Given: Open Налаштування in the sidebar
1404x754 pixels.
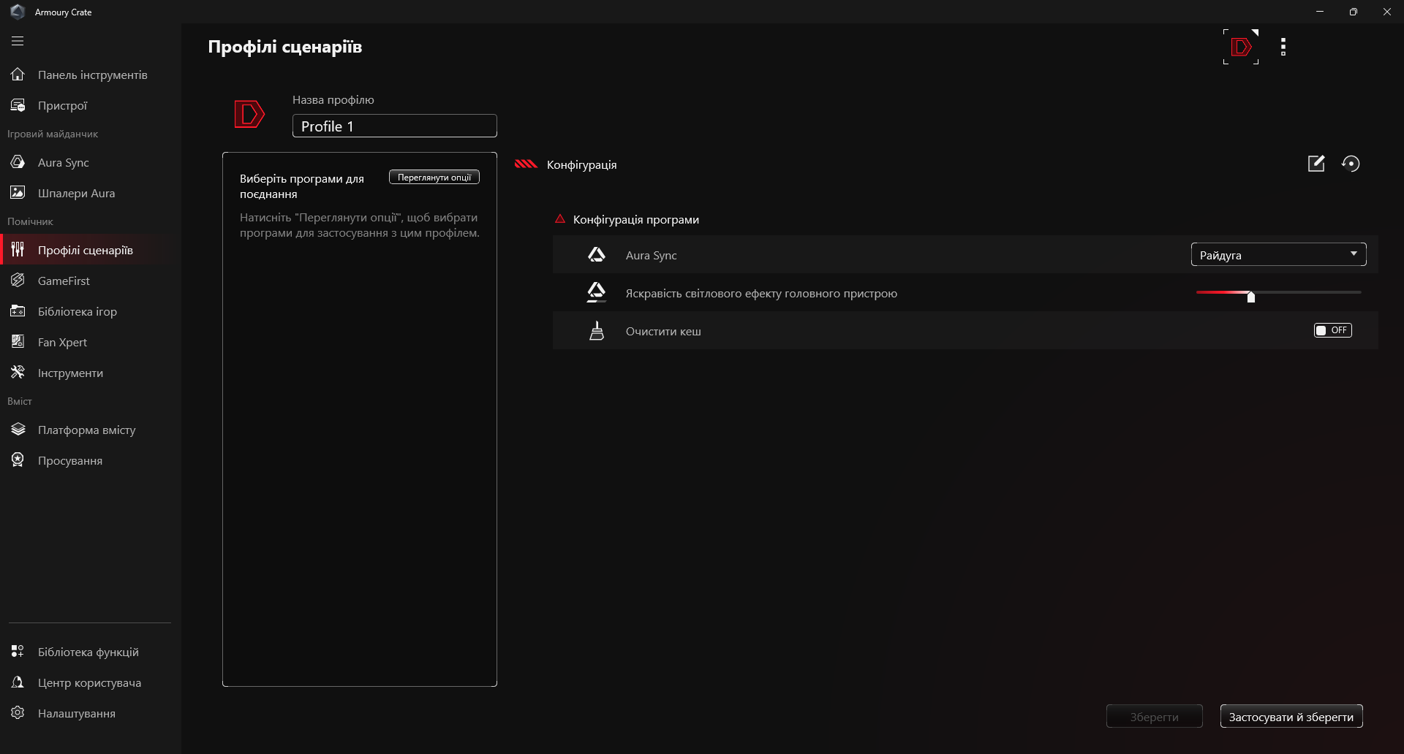Looking at the screenshot, I should pyautogui.click(x=76, y=713).
